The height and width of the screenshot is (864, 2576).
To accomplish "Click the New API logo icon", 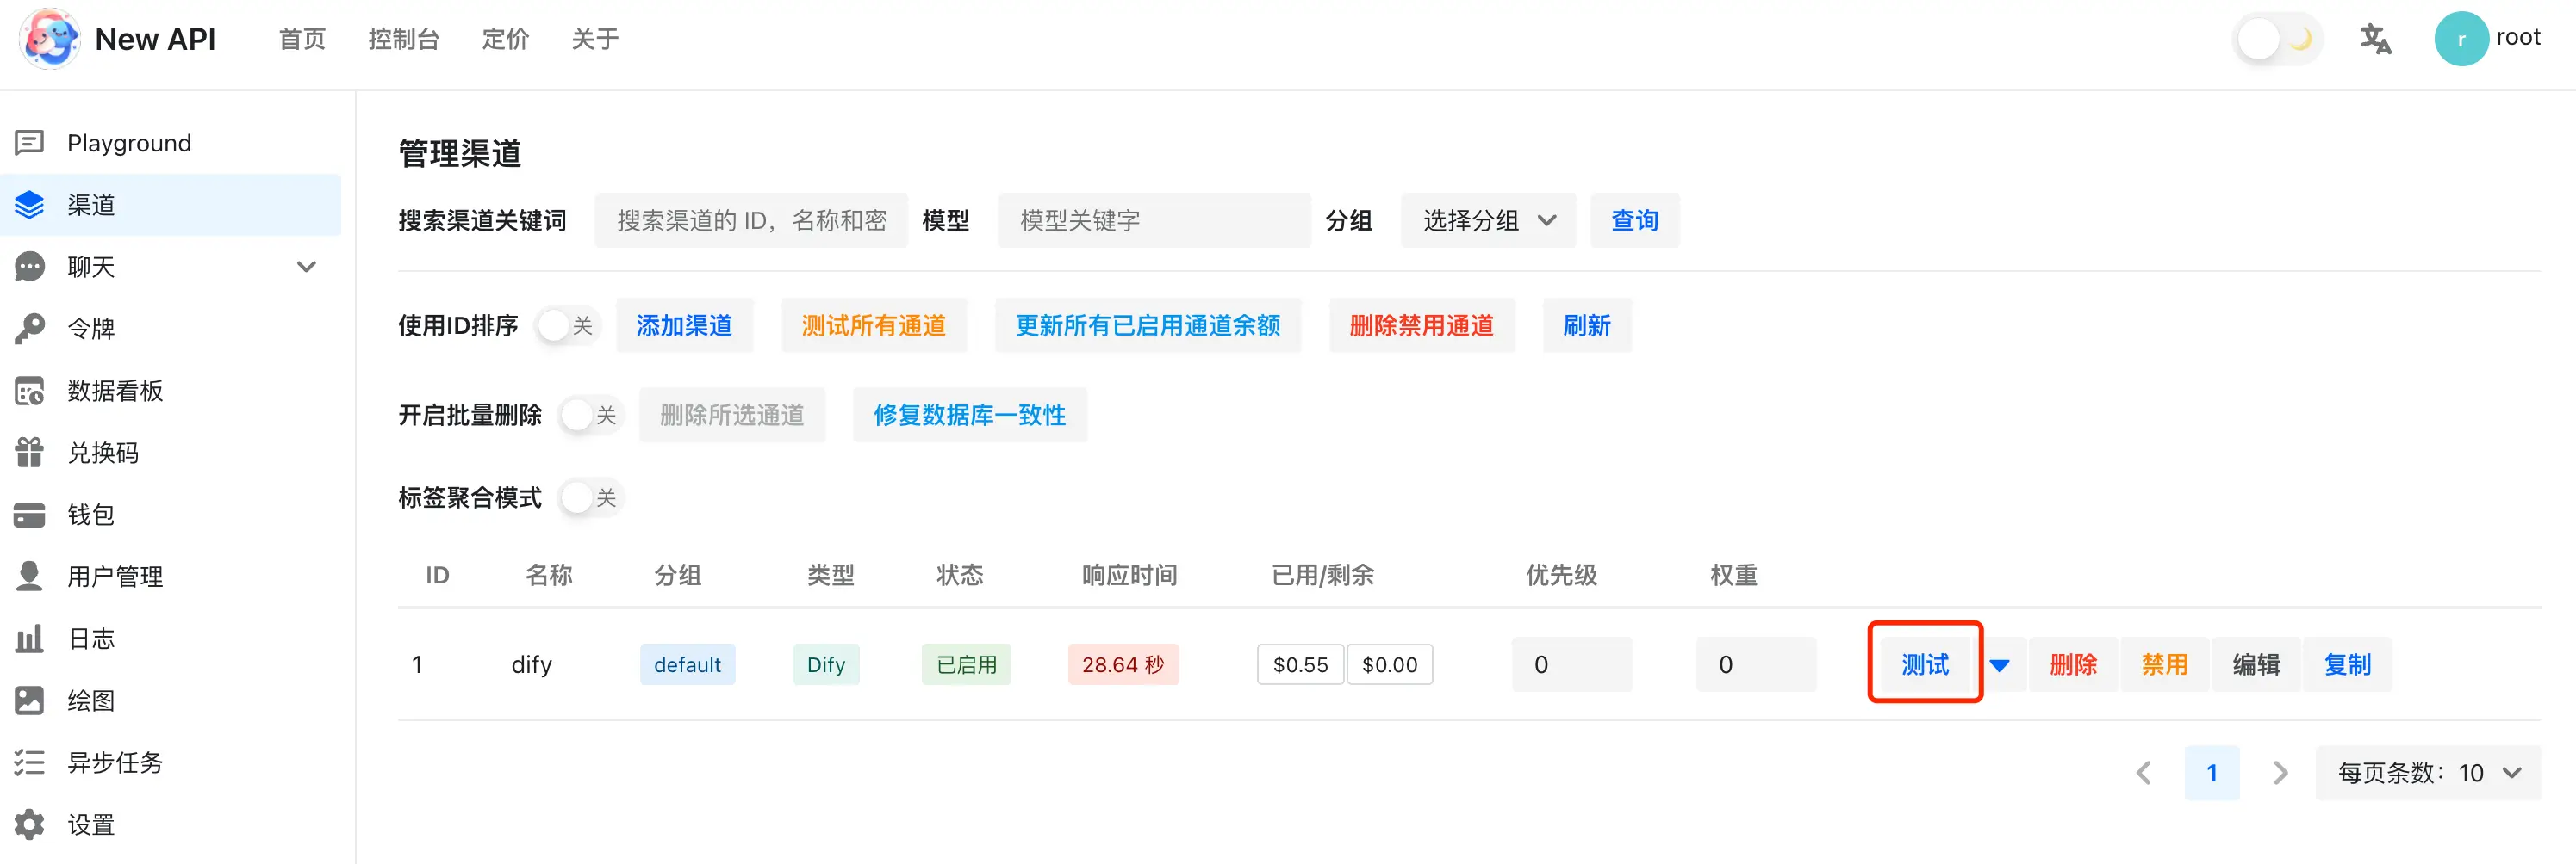I will (50, 39).
